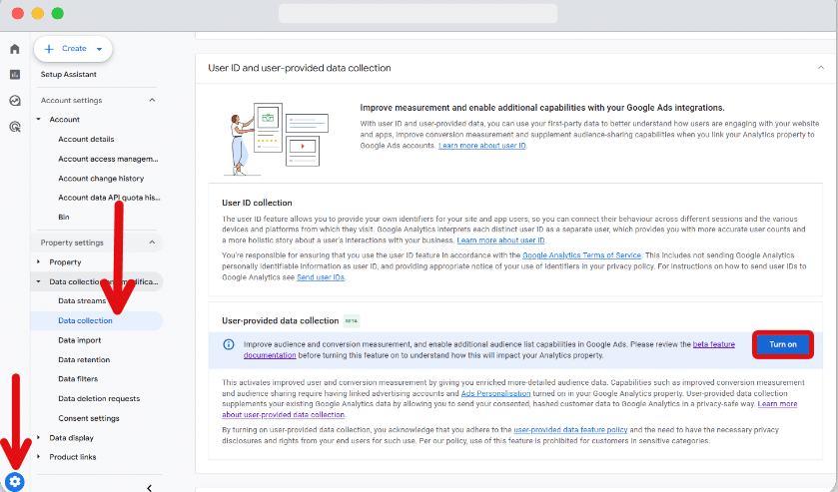Click the info icon beside the improve audience notice
Screen dimensions: 838x492
tap(228, 344)
